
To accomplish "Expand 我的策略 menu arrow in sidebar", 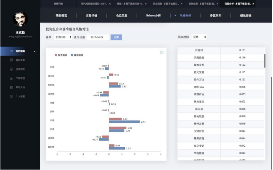I will (x=34, y=51).
